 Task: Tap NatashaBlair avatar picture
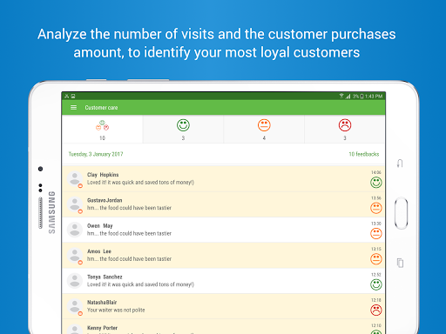75,306
